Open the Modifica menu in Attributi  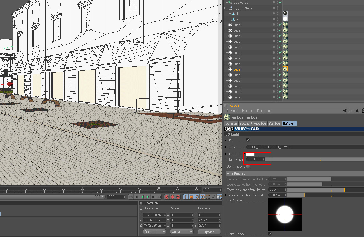pos(247,111)
